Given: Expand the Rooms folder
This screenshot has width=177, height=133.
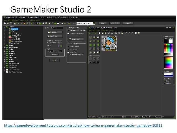Looking at the screenshot, I should point(5,62).
